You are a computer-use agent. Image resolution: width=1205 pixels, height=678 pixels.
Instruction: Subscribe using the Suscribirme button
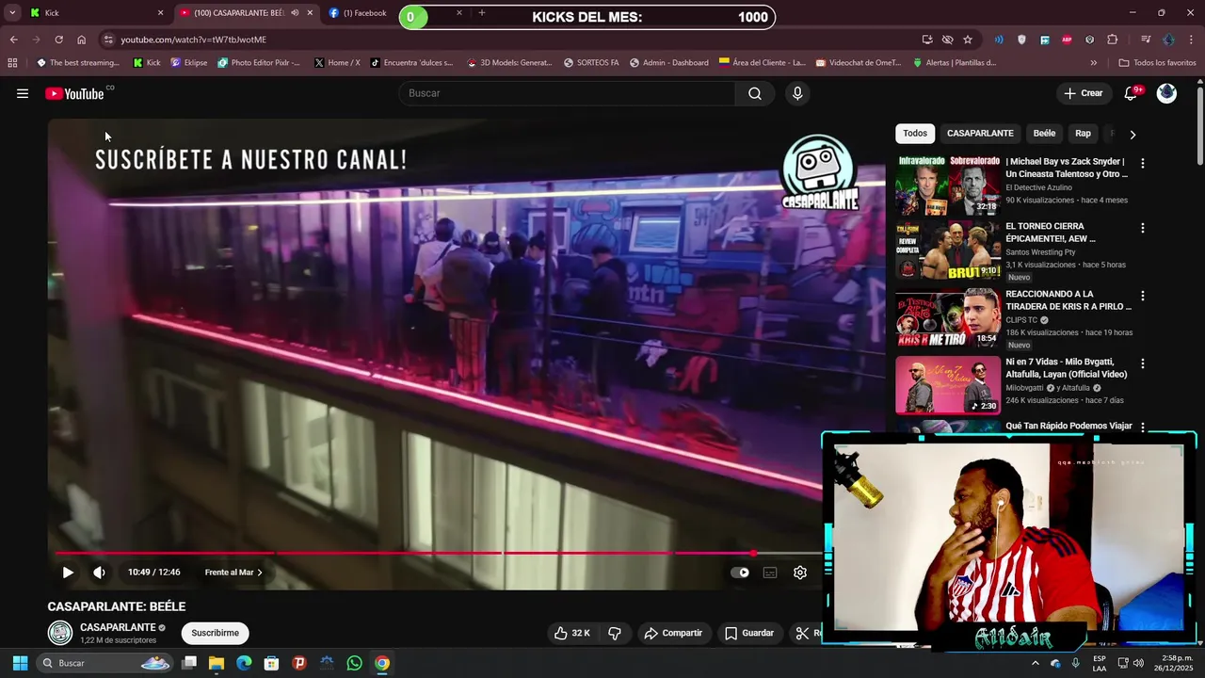[x=215, y=633]
